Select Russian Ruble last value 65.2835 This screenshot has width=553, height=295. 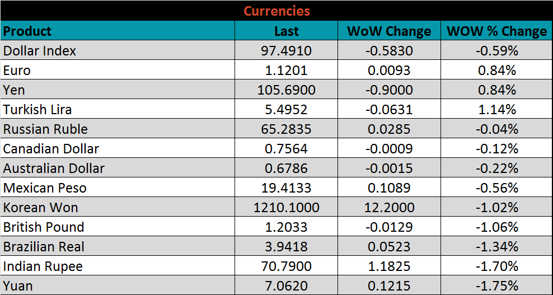286,129
